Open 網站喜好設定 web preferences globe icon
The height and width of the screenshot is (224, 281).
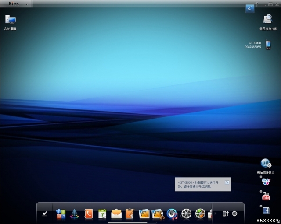pyautogui.click(x=266, y=163)
